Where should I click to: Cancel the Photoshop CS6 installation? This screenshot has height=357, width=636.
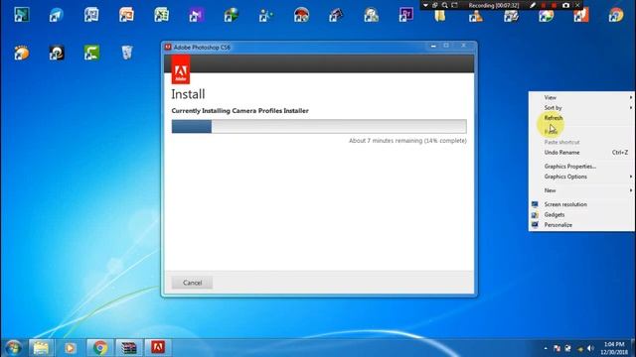pyautogui.click(x=192, y=283)
